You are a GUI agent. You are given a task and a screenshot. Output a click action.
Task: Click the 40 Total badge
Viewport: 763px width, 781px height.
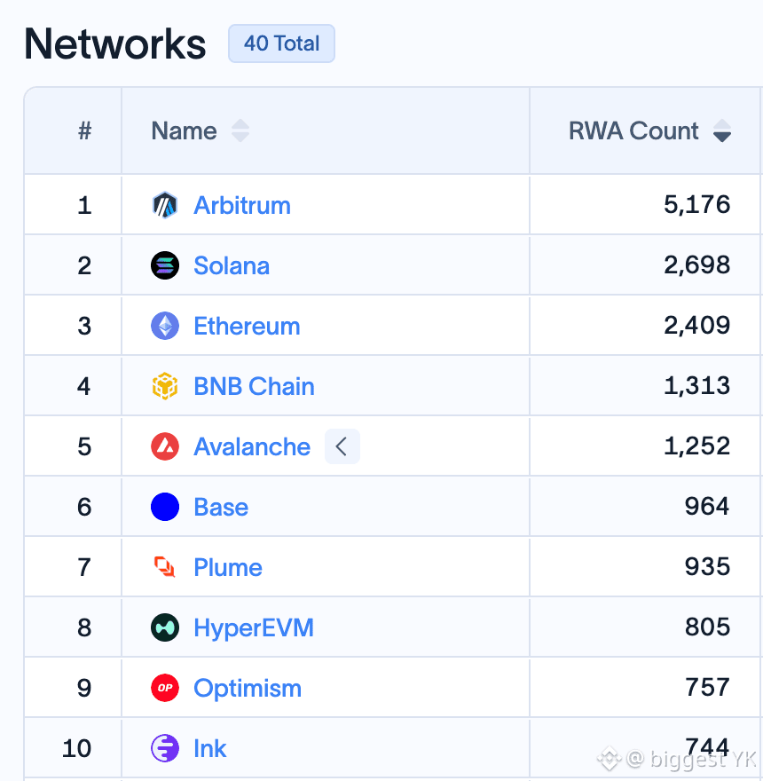point(281,43)
